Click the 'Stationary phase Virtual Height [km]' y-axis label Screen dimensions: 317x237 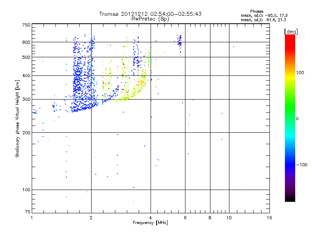click(17, 118)
